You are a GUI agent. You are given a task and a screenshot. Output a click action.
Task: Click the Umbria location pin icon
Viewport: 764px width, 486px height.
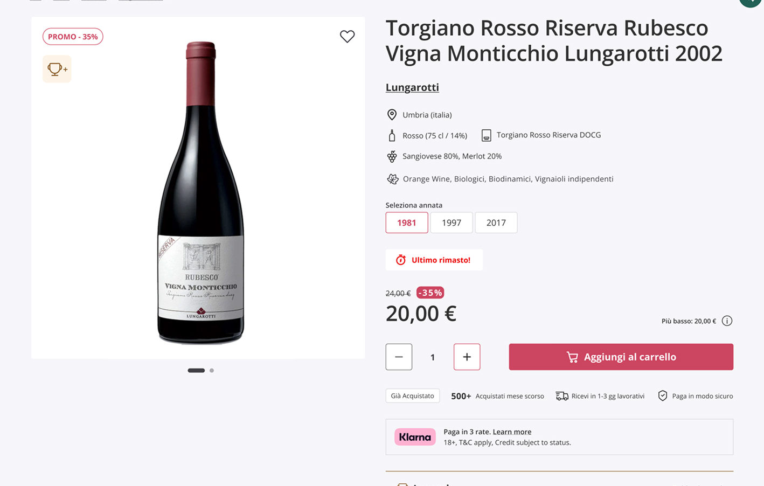[392, 115]
